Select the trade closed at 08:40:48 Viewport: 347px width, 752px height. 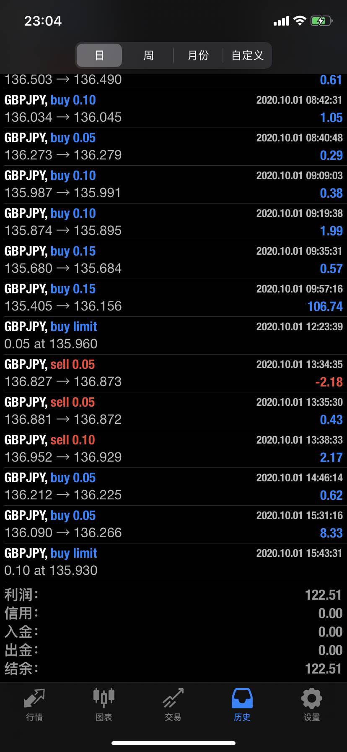pyautogui.click(x=173, y=147)
